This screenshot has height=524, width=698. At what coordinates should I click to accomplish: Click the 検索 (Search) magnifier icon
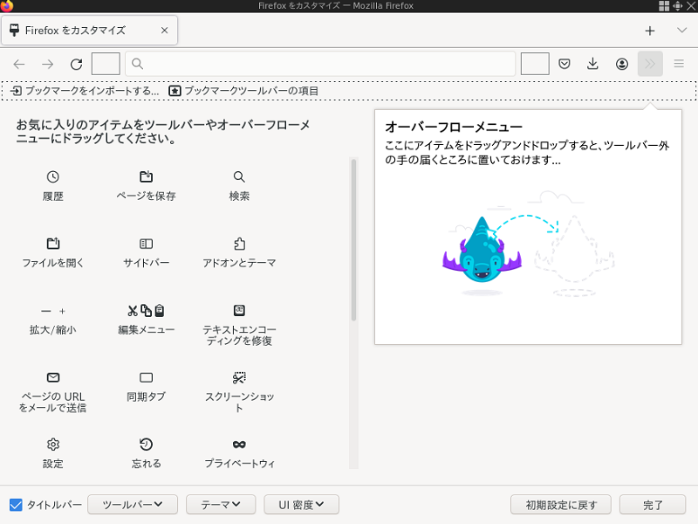(x=239, y=176)
